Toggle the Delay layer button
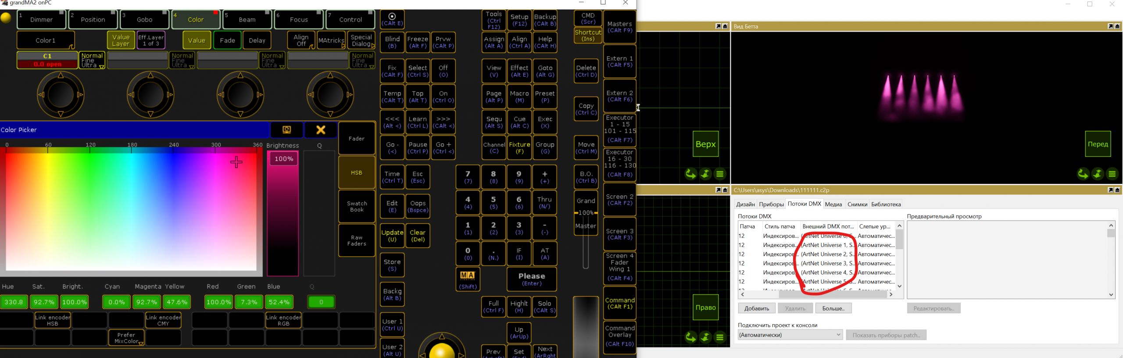 click(x=257, y=40)
